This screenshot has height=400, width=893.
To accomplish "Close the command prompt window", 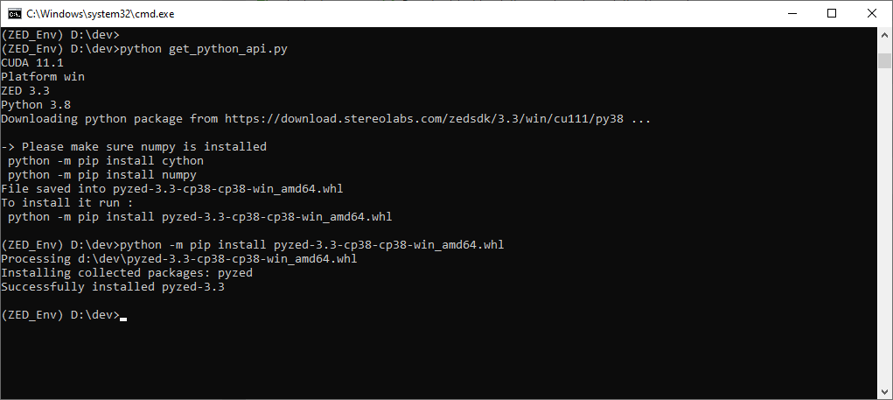I will click(x=871, y=13).
